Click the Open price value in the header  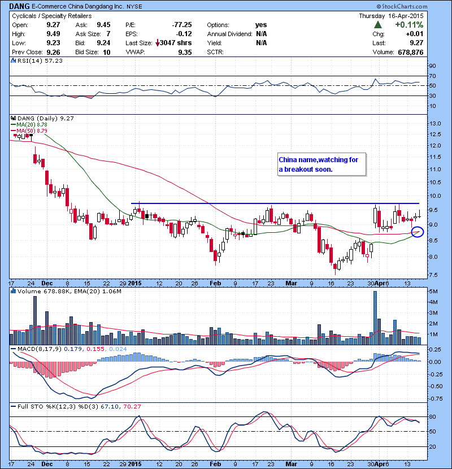(x=53, y=25)
